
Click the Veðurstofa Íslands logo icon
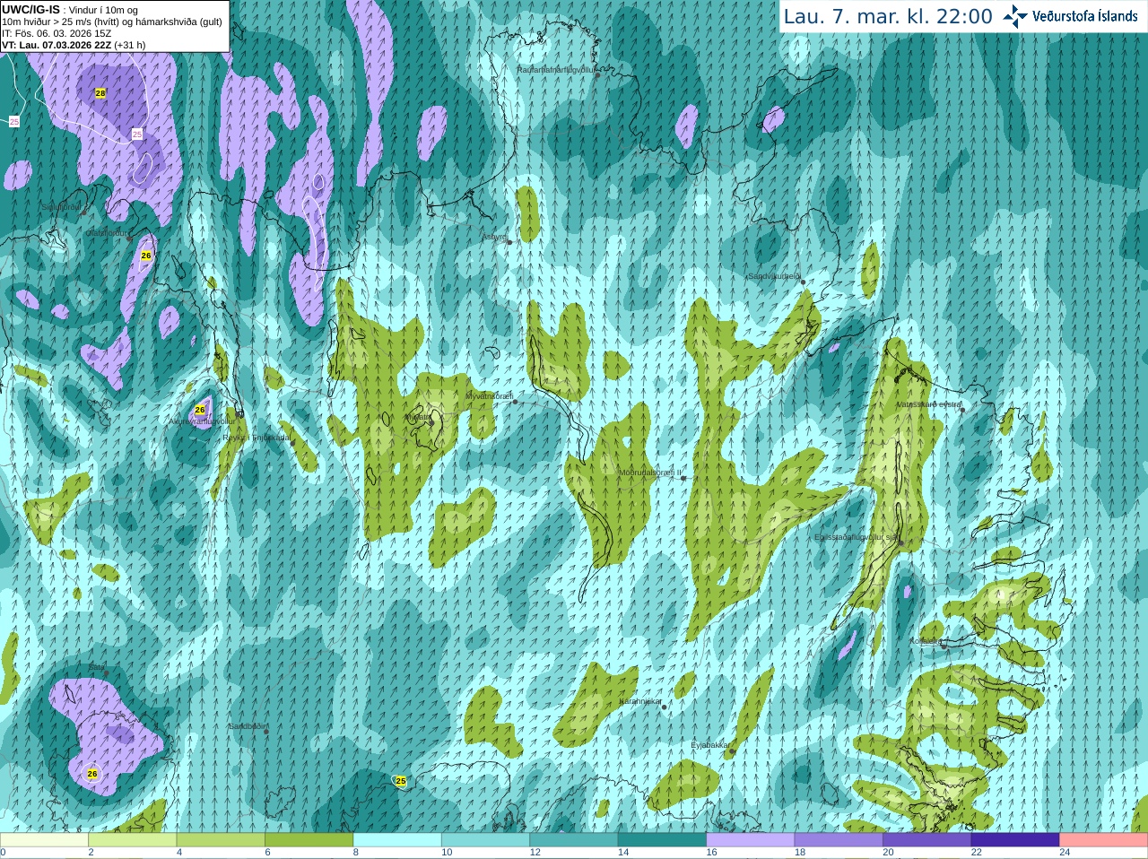click(1014, 16)
